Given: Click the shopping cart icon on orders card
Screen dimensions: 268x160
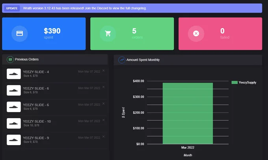Looking at the screenshot, I should 108,33.
